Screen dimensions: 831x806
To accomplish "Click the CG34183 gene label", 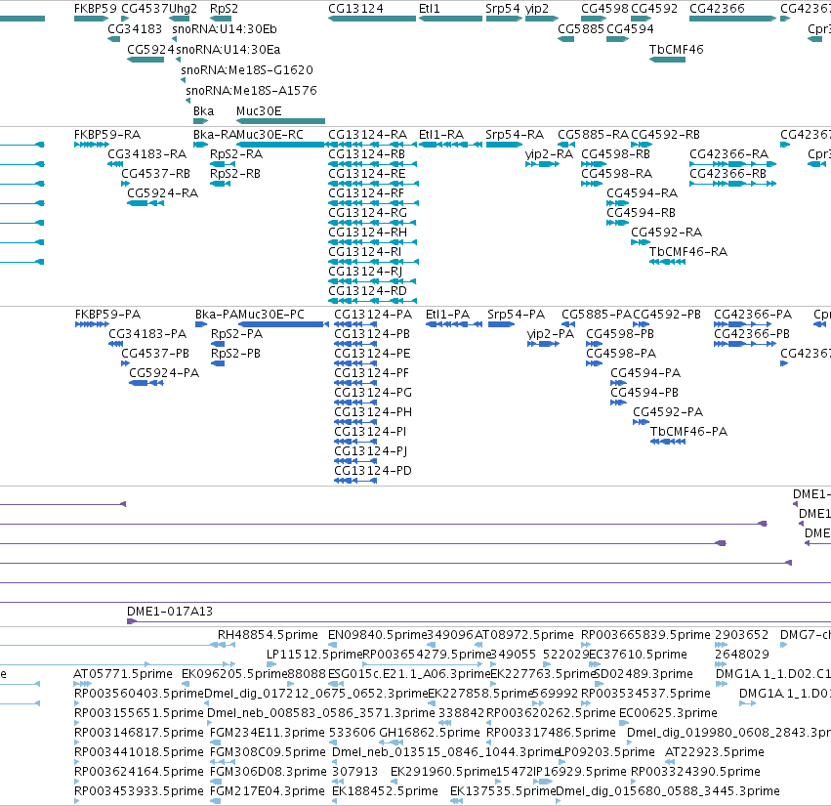I will [135, 29].
